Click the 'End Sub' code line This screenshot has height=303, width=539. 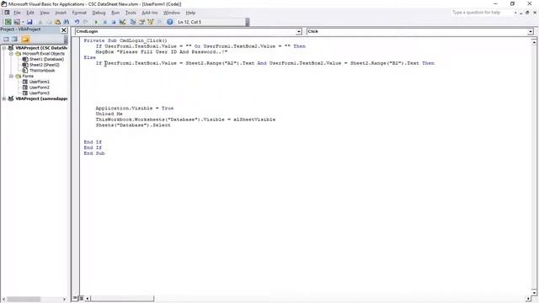coord(94,153)
